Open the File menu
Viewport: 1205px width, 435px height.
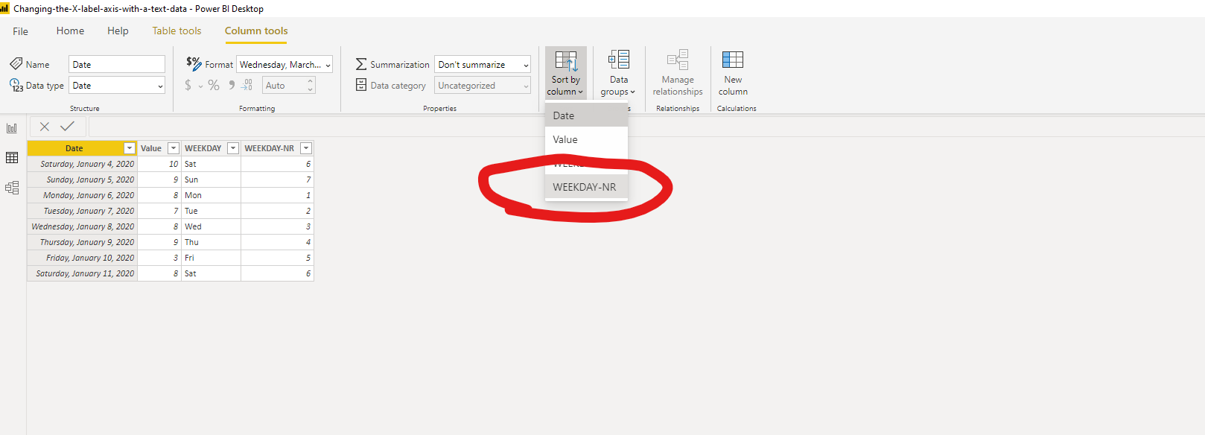tap(21, 31)
